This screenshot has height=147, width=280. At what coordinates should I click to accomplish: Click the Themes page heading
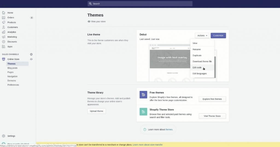(95, 15)
